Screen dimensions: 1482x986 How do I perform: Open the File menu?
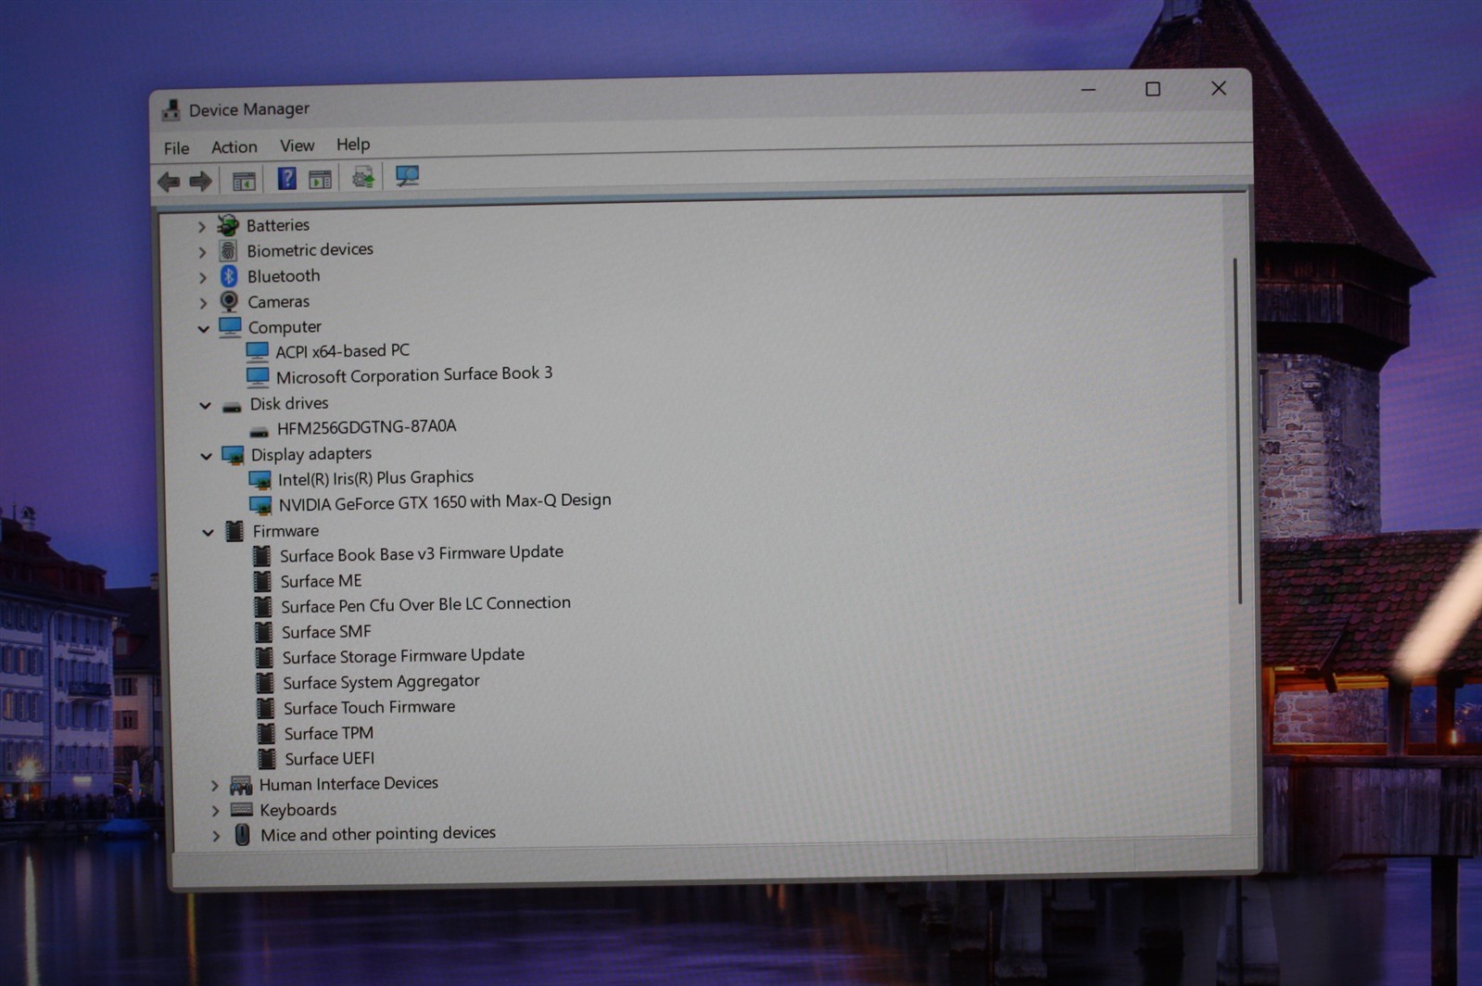tap(176, 148)
